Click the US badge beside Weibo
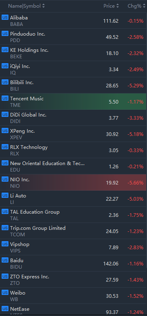 coord(5,293)
